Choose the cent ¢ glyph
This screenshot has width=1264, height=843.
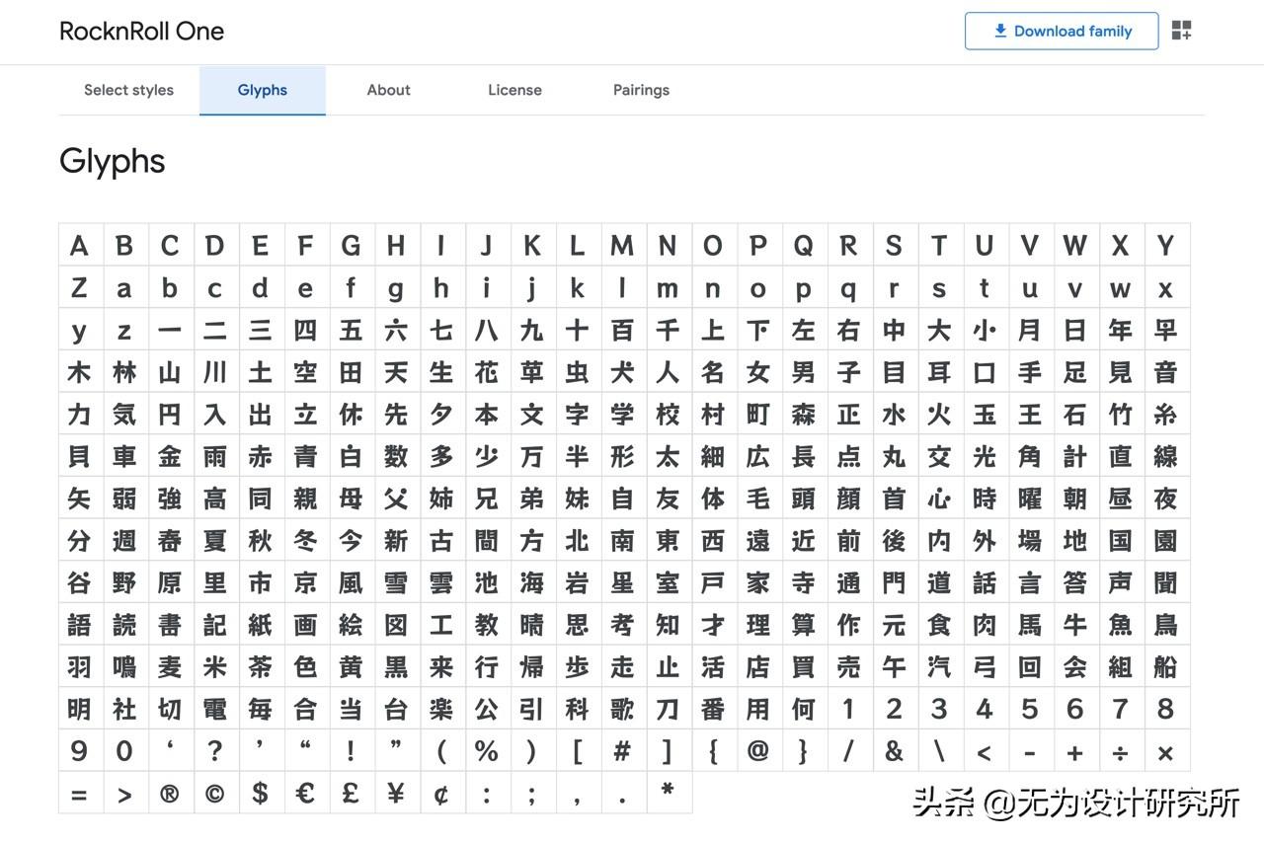tap(441, 793)
